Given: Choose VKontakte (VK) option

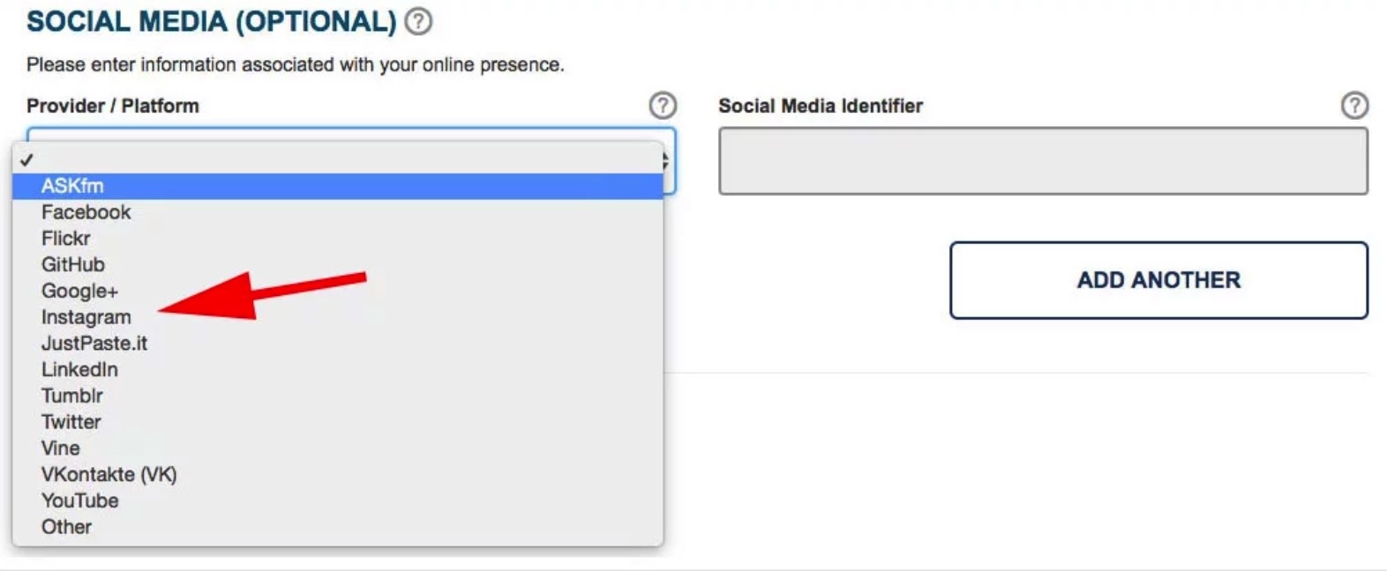Looking at the screenshot, I should point(109,474).
